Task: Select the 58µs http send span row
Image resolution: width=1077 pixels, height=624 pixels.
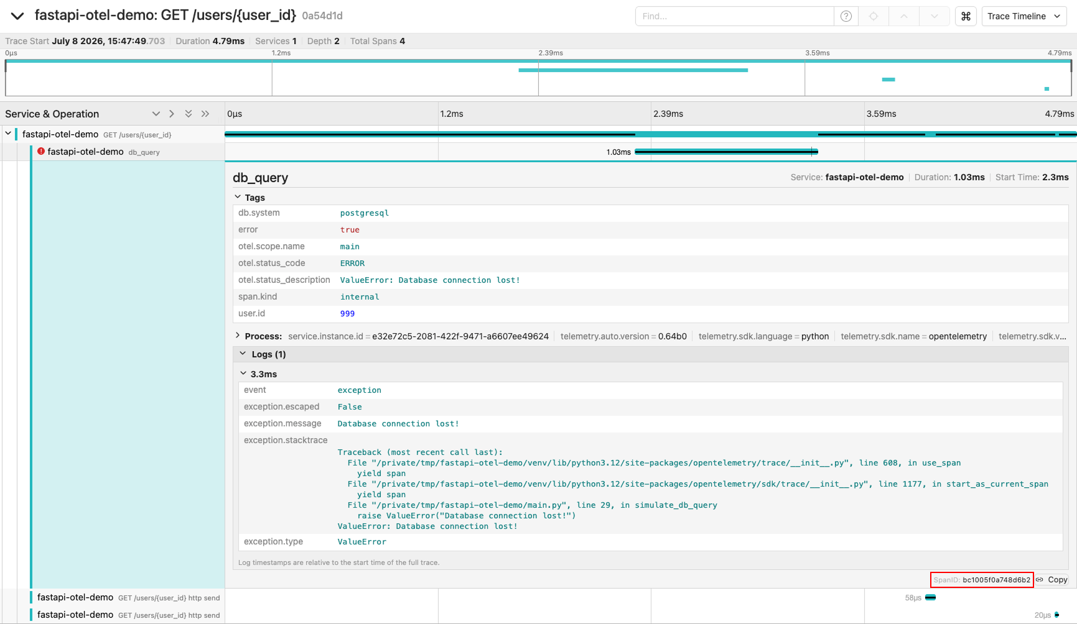Action: [128, 597]
